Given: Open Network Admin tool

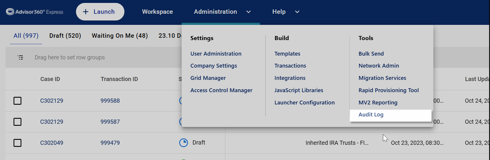Looking at the screenshot, I should click(379, 66).
